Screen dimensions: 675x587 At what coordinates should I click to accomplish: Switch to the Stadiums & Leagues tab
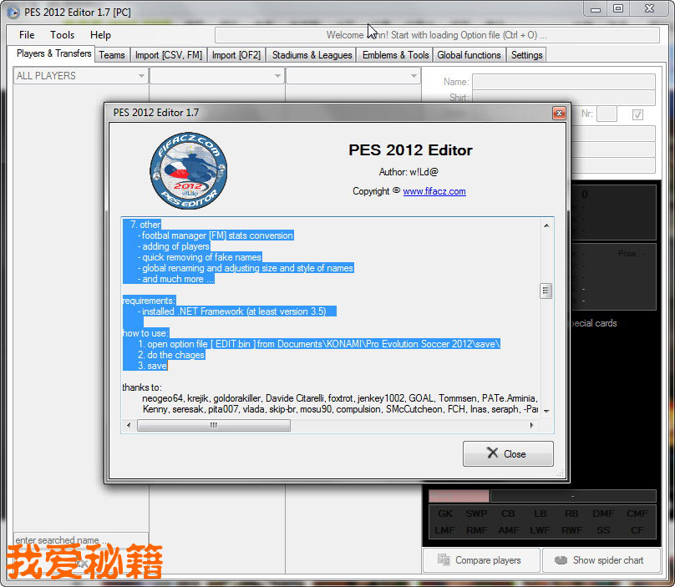click(x=312, y=55)
